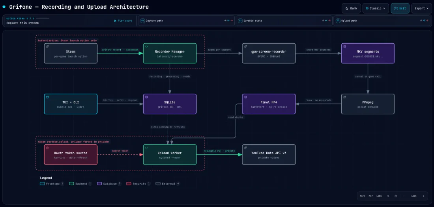Click the moon icon in Dark button
The height and width of the screenshot is (207, 434).
coord(347,8)
